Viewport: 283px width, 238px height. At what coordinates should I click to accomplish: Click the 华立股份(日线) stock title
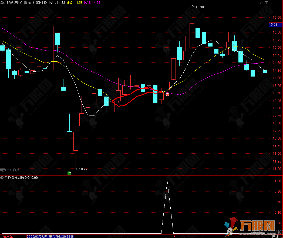(x=11, y=3)
